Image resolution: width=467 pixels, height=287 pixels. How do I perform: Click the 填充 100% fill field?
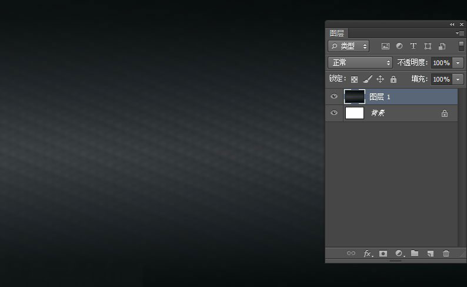[x=441, y=79]
